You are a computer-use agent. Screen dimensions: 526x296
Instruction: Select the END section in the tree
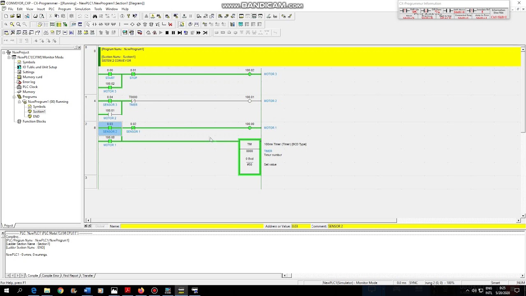tap(36, 116)
